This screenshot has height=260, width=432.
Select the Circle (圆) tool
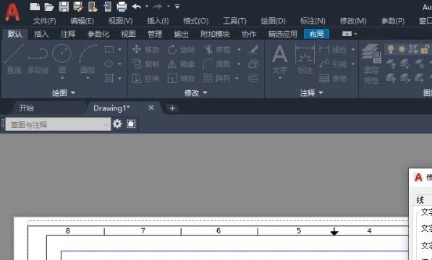pos(62,59)
